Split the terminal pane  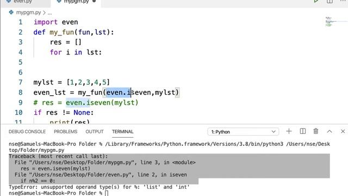pyautogui.click(x=303, y=131)
